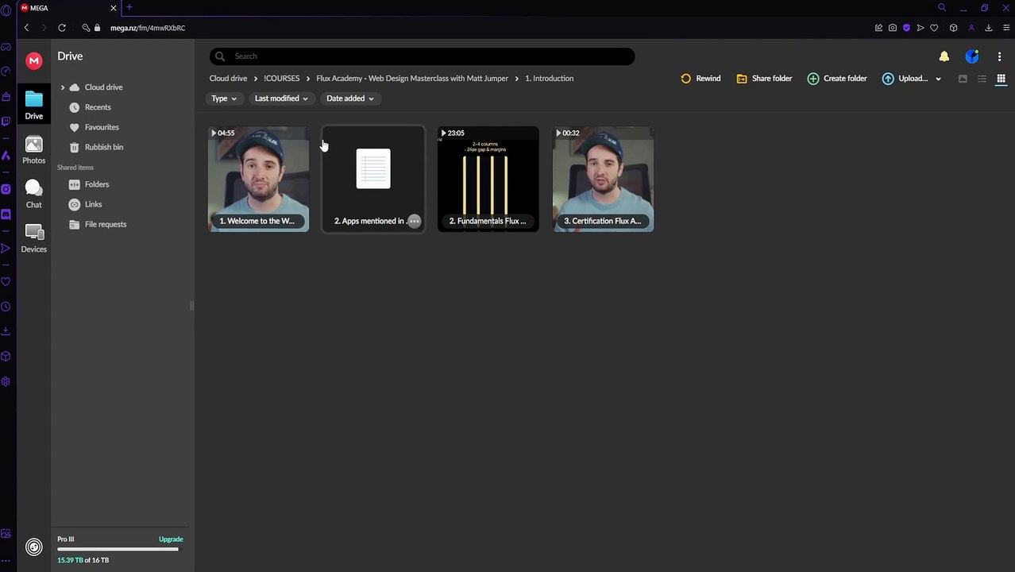
Task: Click the 15.39 TB of 16 TB text
Action: pos(83,560)
